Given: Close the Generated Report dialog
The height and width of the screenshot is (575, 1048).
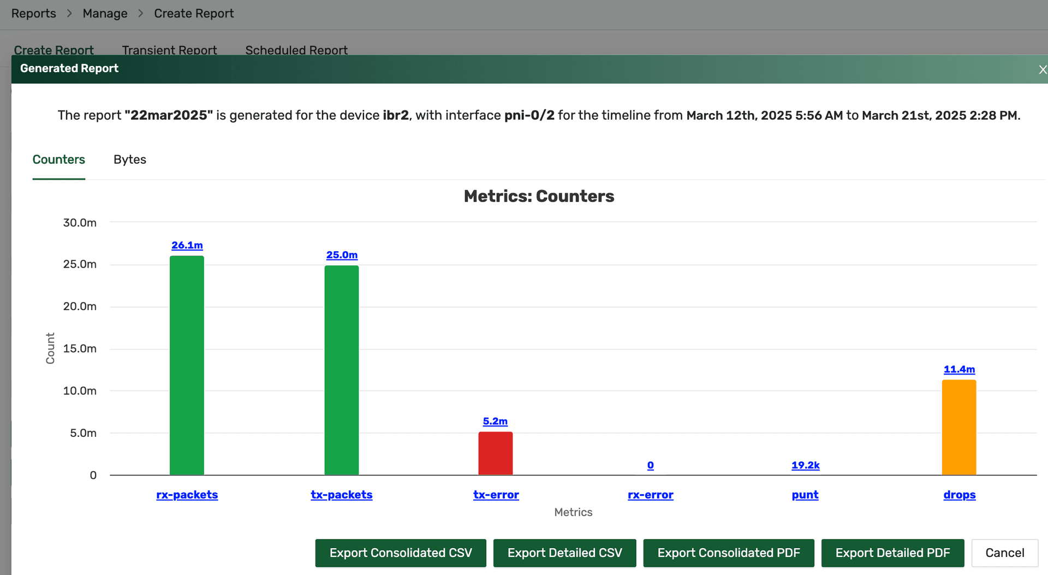Looking at the screenshot, I should pos(1042,69).
